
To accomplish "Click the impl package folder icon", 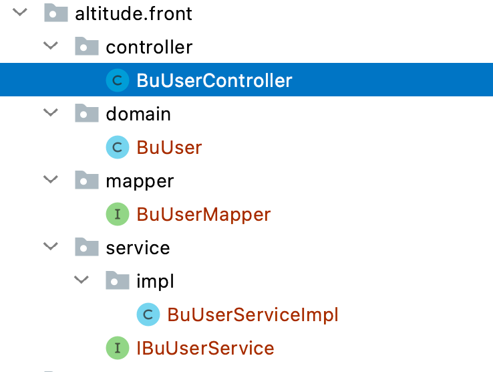I will click(118, 281).
